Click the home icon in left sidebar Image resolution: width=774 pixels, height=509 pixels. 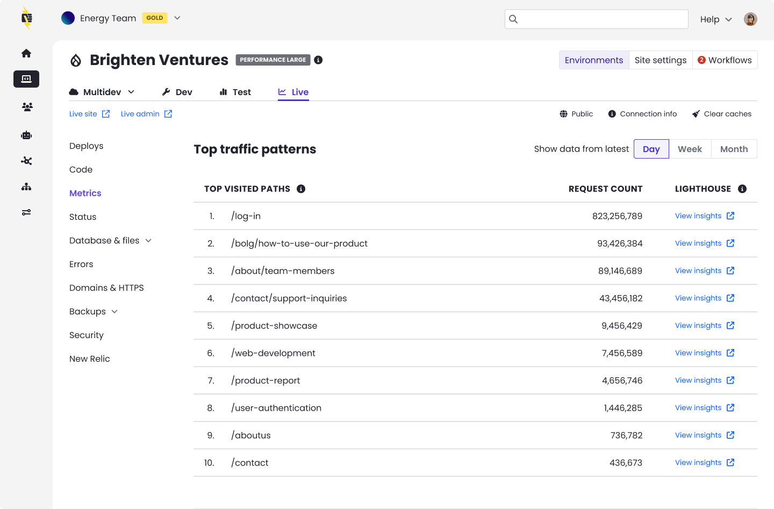(26, 53)
